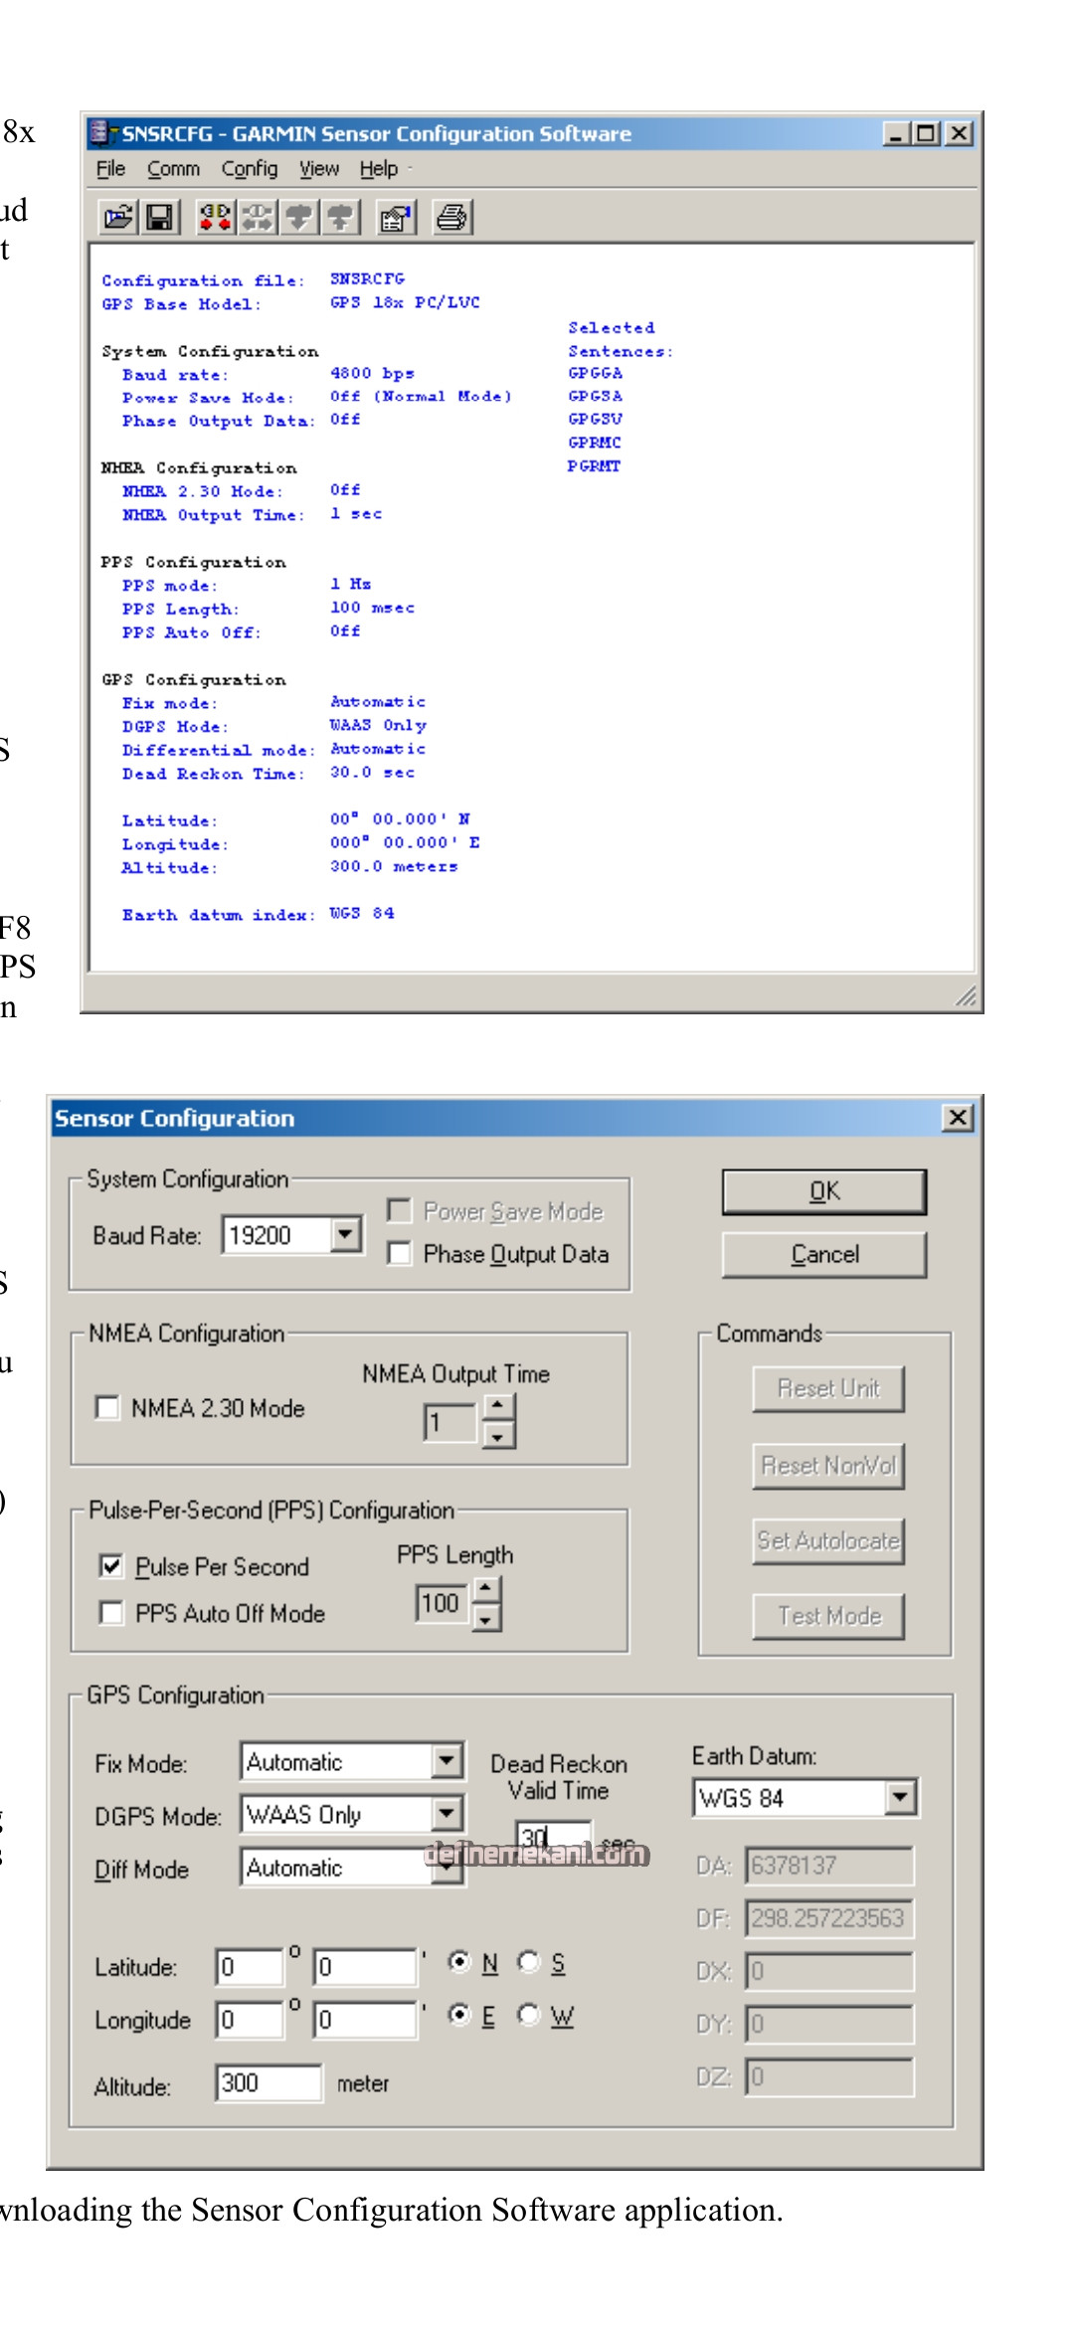Click the Cancel button
Viewport: 1074px width, 2327px height.
click(x=823, y=1254)
